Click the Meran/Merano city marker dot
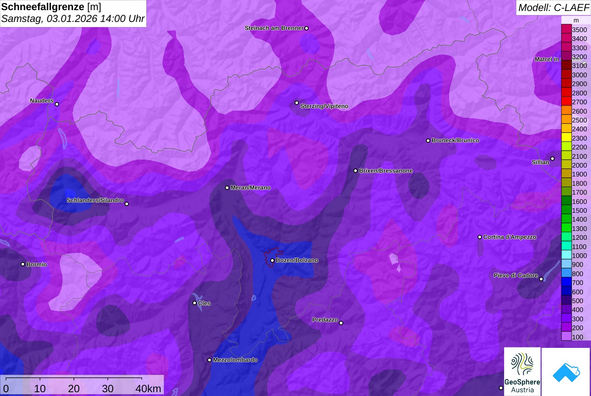Screen dimensions: 591x396 (x=227, y=187)
